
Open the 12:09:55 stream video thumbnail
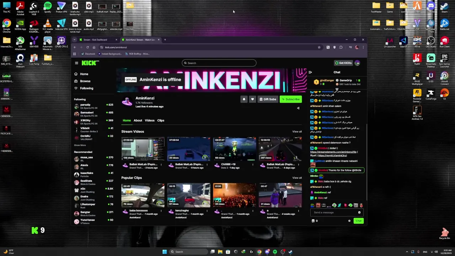(x=280, y=149)
